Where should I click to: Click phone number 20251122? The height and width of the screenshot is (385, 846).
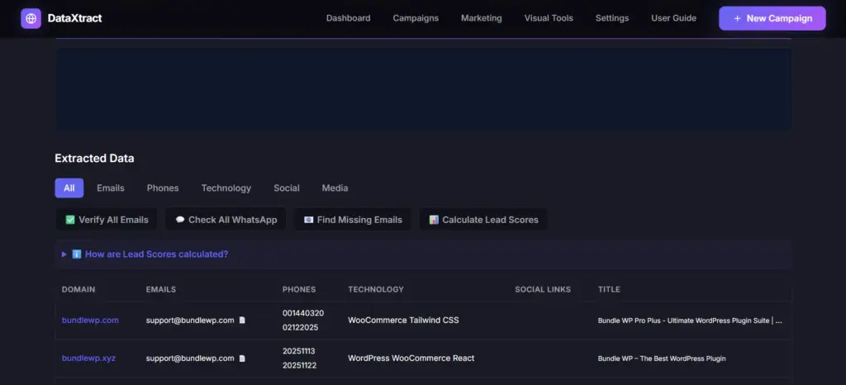(x=299, y=365)
